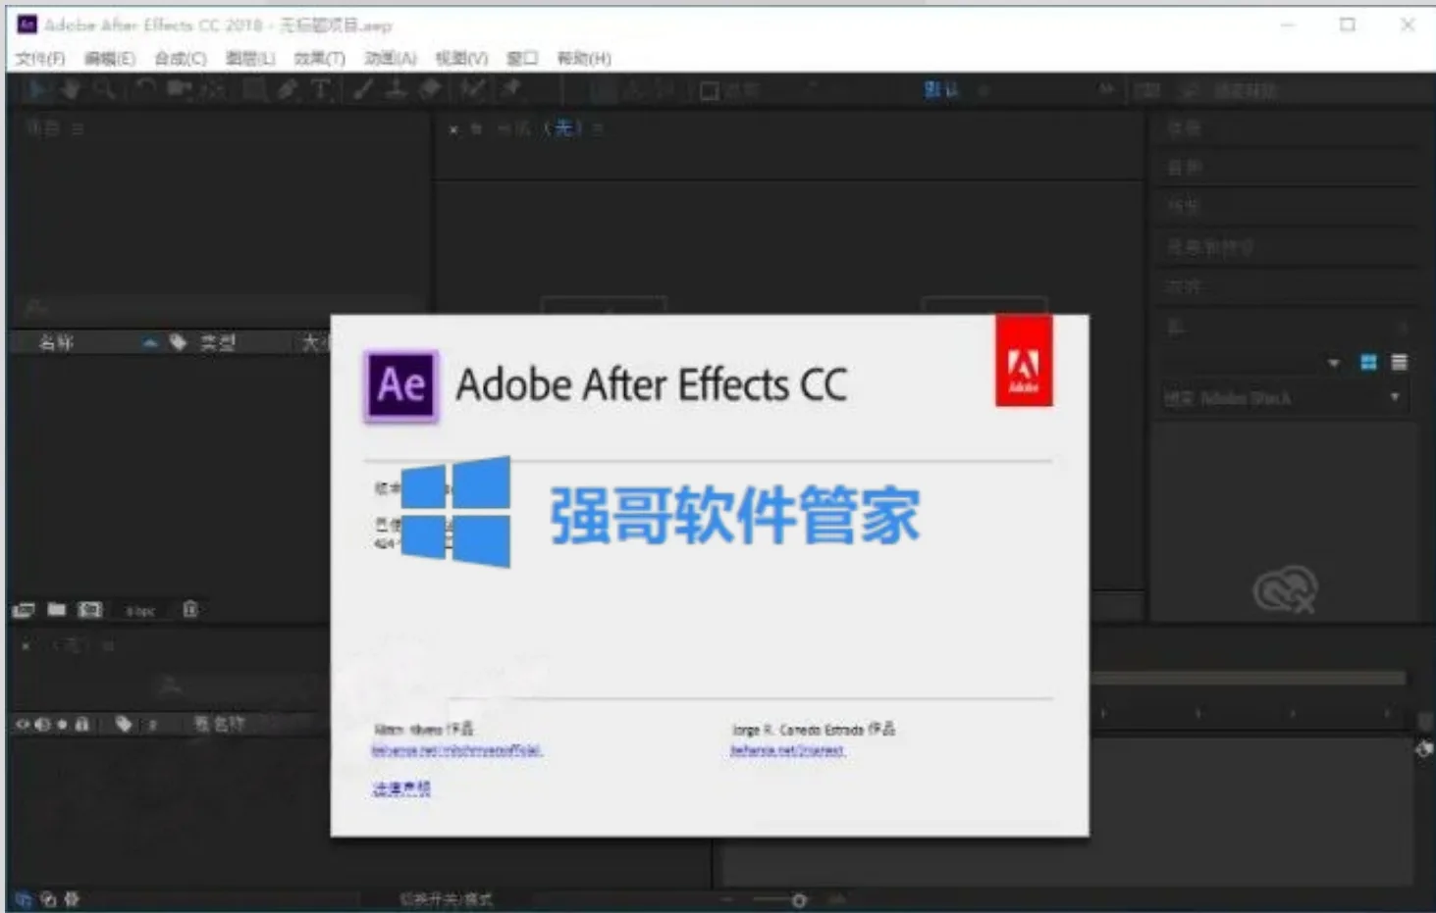Open the Adobe Stock search dropdown

(1394, 397)
